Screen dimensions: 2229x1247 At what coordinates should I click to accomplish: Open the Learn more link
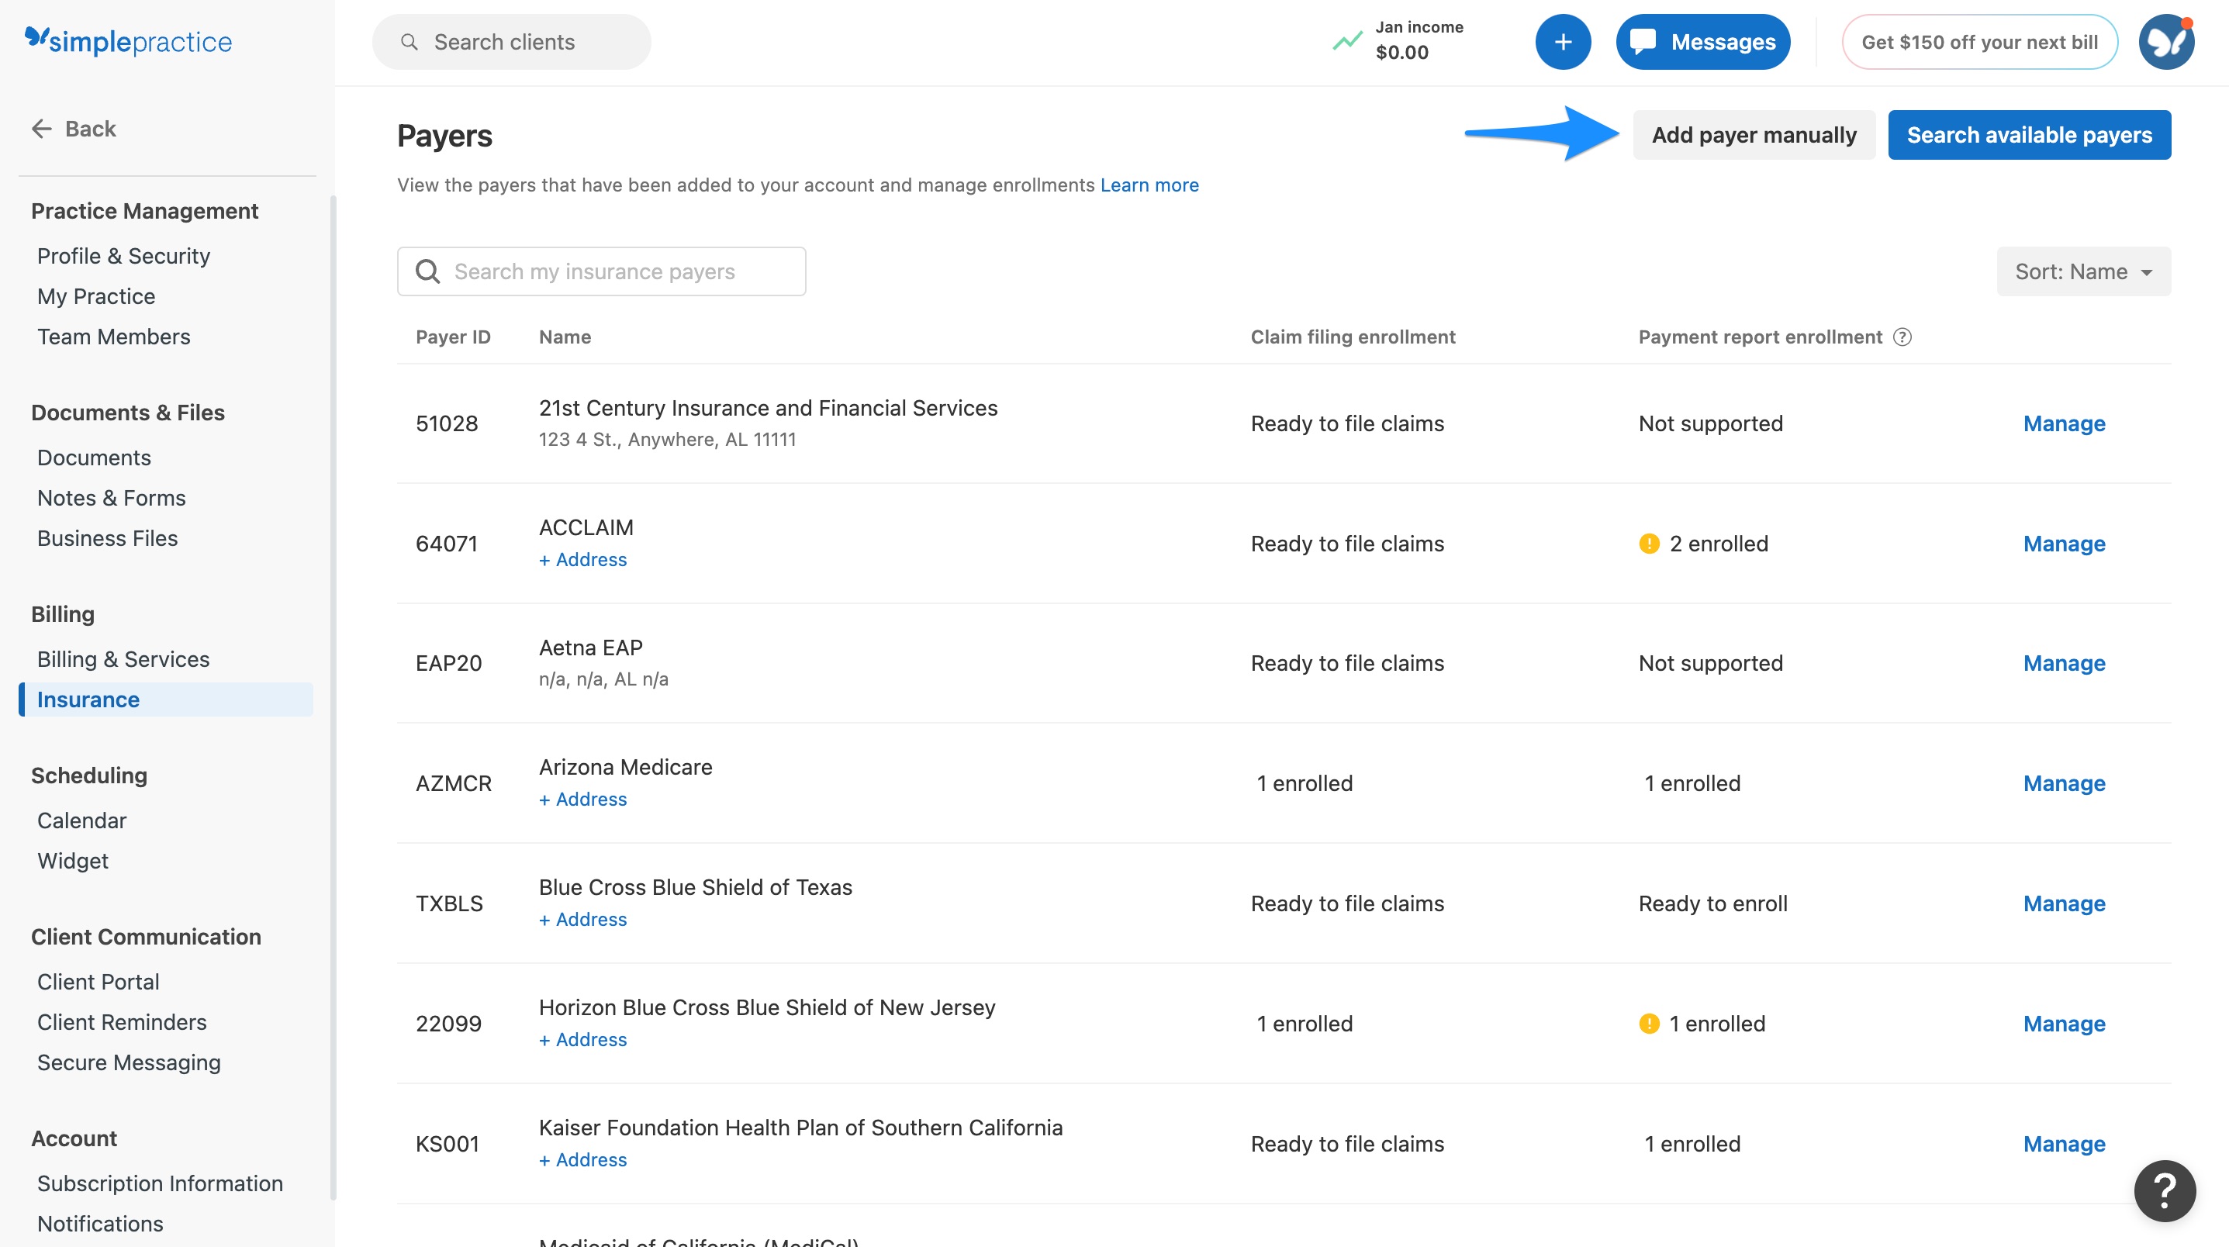(1149, 185)
